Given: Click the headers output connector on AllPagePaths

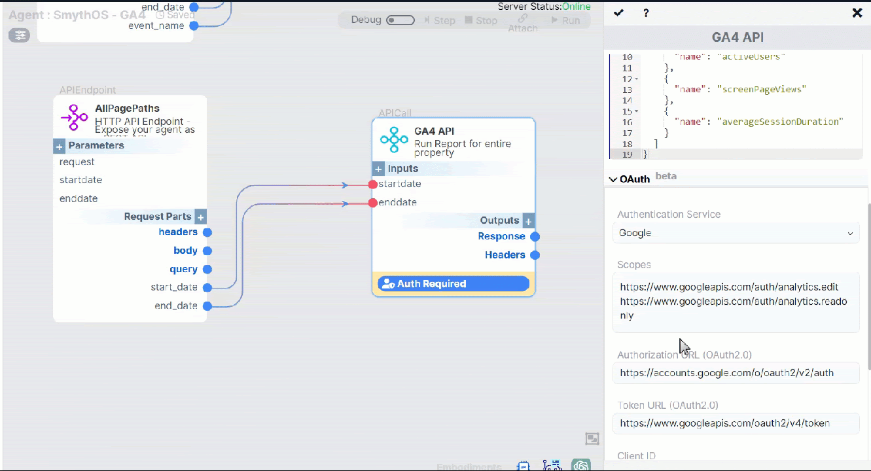Looking at the screenshot, I should (x=207, y=232).
